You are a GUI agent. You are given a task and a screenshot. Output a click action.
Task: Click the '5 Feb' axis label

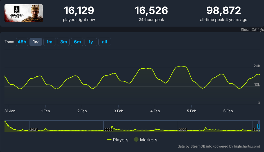pos(192,111)
